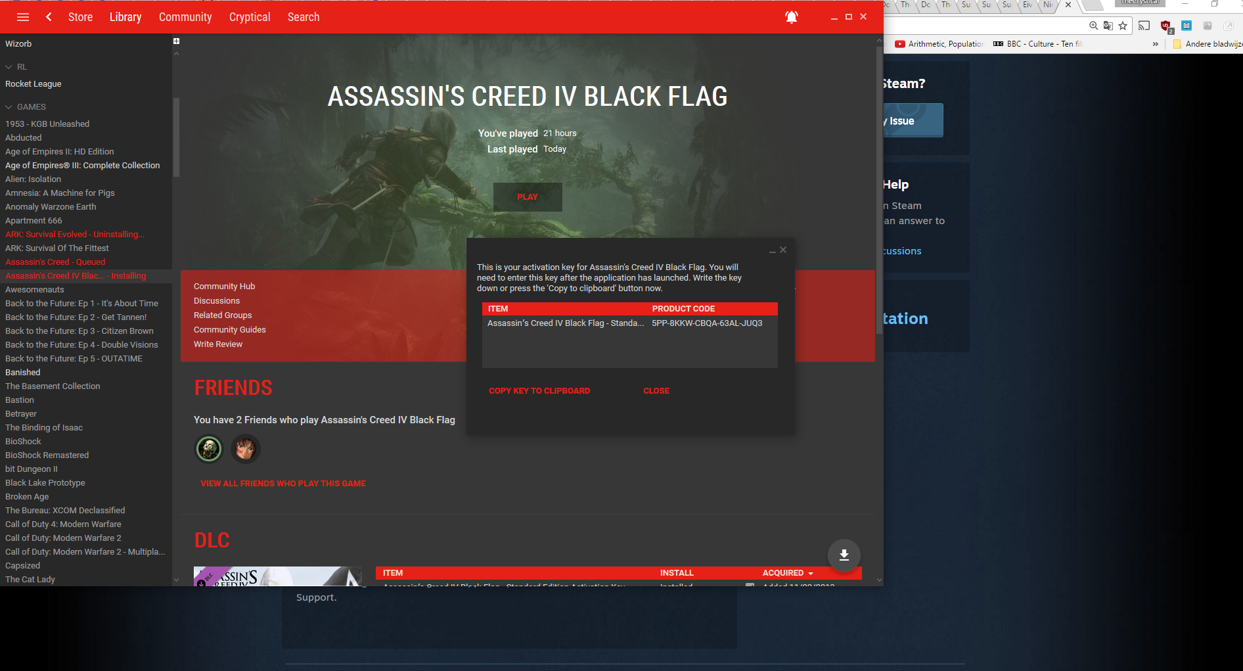Screen dimensions: 1243x671
Task: Sort DLC list by ACQUIRED column
Action: (787, 573)
